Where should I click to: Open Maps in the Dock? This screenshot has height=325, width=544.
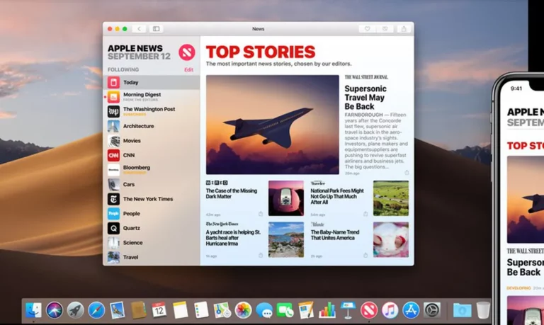[222, 309]
